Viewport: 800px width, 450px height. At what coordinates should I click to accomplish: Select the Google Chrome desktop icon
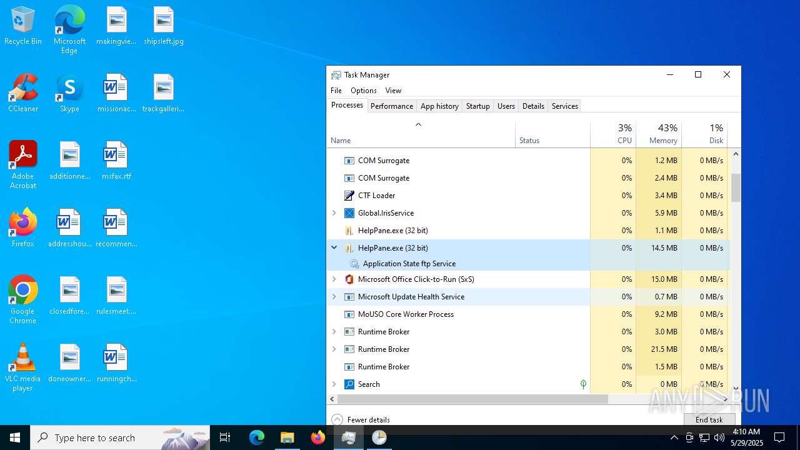pos(23,300)
